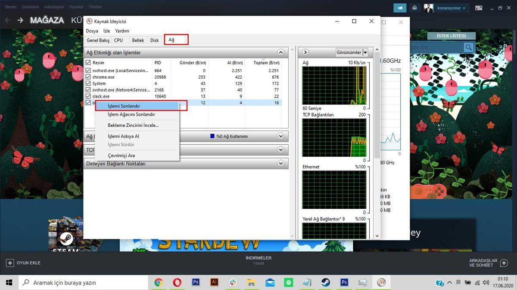517x290 pixels.
Task: Open the Mail app in taskbar
Action: tap(270, 282)
